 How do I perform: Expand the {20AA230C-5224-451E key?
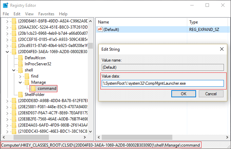pyautogui.click(x=7, y=28)
